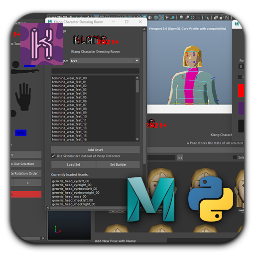Toggle X-ray active components icon

[x=222, y=17]
